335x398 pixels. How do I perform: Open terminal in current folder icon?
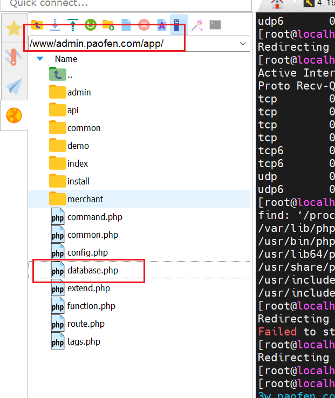click(215, 24)
